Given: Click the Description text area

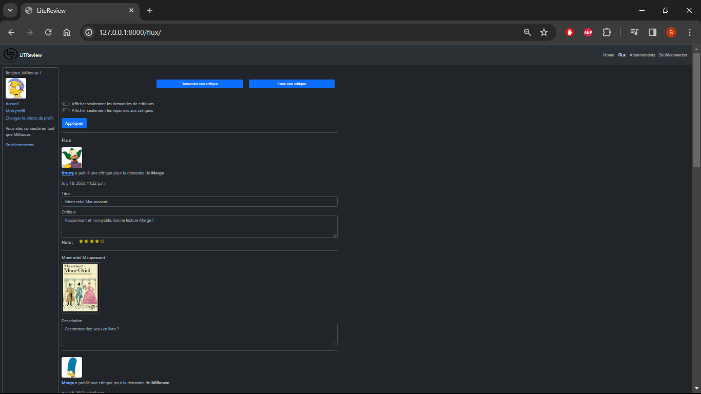Looking at the screenshot, I should [x=200, y=335].
